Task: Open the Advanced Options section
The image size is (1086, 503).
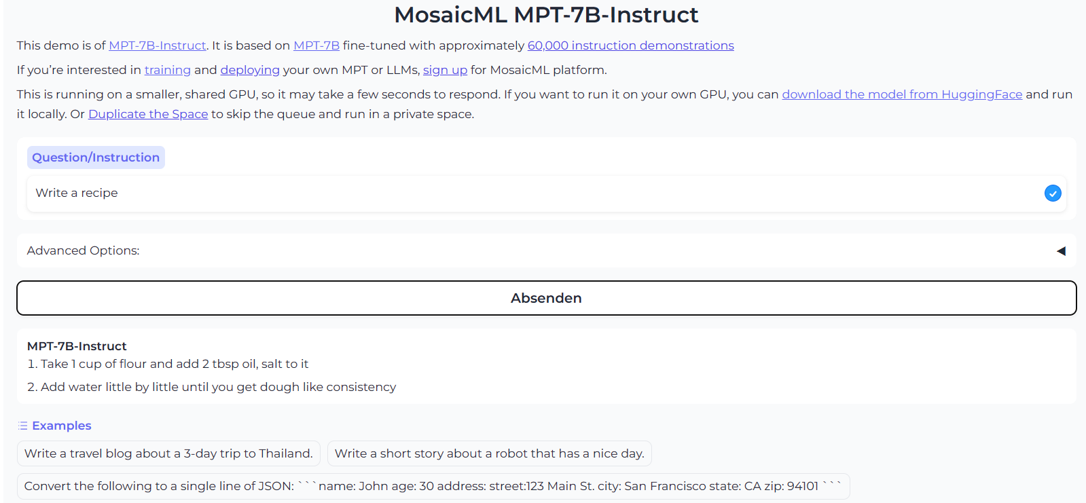Action: [x=84, y=250]
